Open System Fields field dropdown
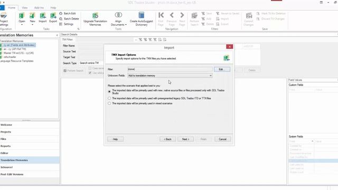Image resolution: width=338 pixels, height=190 pixels. (x=312, y=141)
